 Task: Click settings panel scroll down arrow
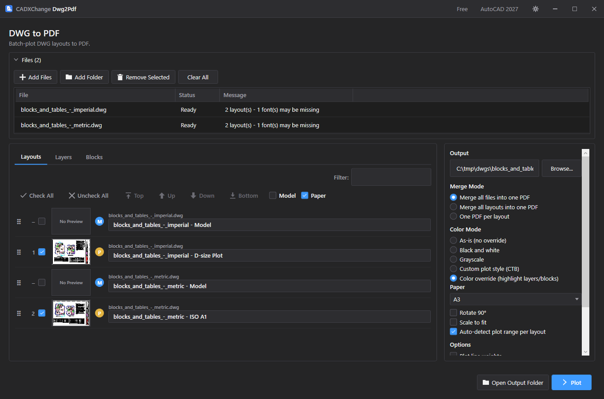point(585,352)
